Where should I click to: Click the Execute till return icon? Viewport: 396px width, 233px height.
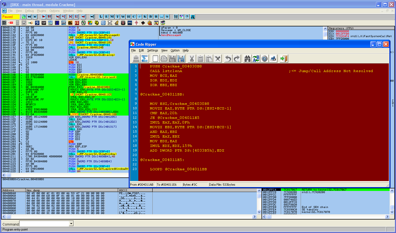pyautogui.click(x=83, y=17)
